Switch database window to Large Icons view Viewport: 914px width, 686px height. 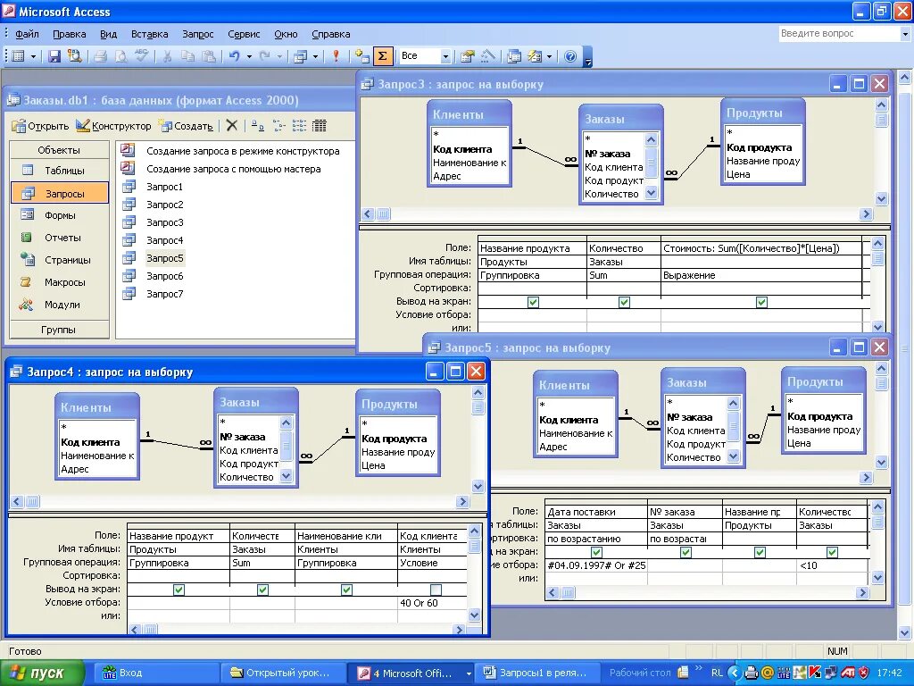(x=258, y=125)
